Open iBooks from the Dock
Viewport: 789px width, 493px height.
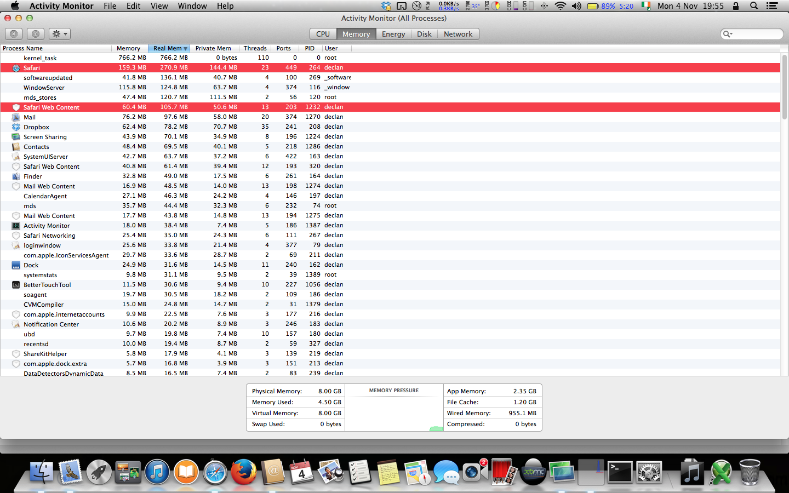pos(186,472)
